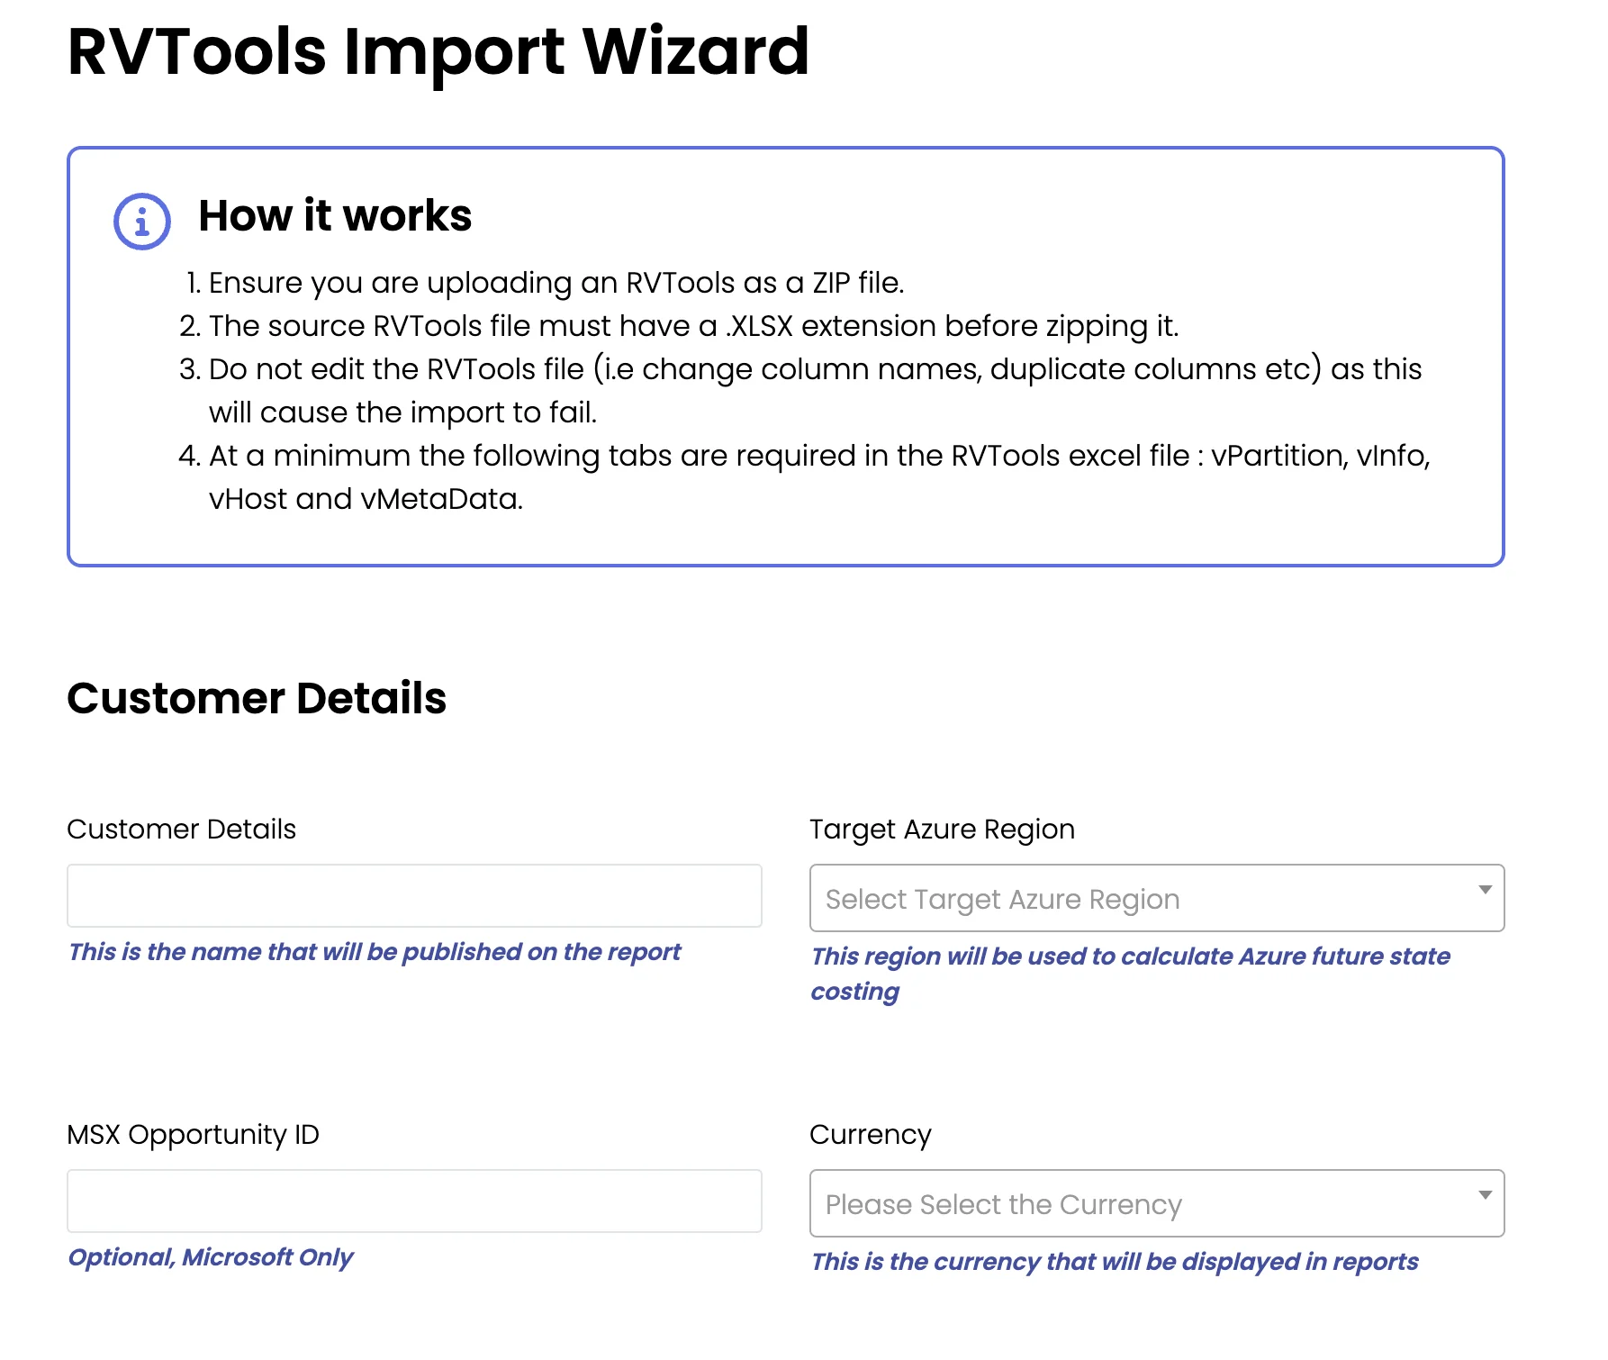This screenshot has height=1360, width=1608.
Task: Click 'This region will be used to calculate' hint
Action: [x=1131, y=974]
